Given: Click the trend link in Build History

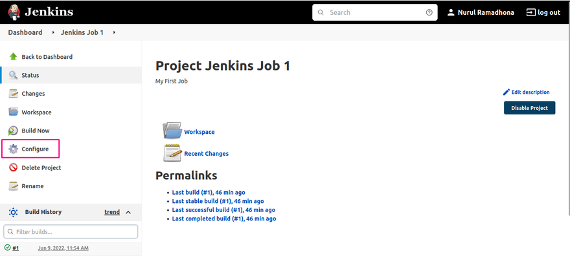Looking at the screenshot, I should tap(112, 212).
